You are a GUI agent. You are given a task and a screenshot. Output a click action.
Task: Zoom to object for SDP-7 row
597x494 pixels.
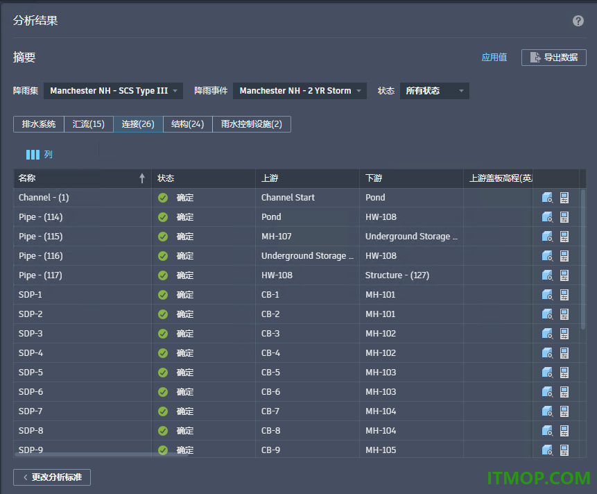pos(547,411)
